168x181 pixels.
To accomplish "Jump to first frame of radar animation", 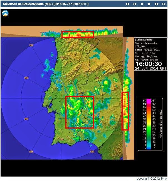I will coord(127,4).
